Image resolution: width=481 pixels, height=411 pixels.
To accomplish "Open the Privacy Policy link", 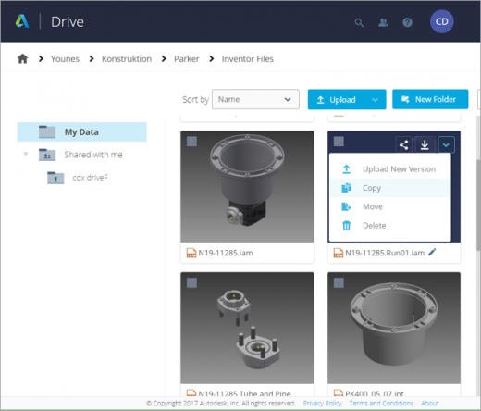I will click(323, 404).
